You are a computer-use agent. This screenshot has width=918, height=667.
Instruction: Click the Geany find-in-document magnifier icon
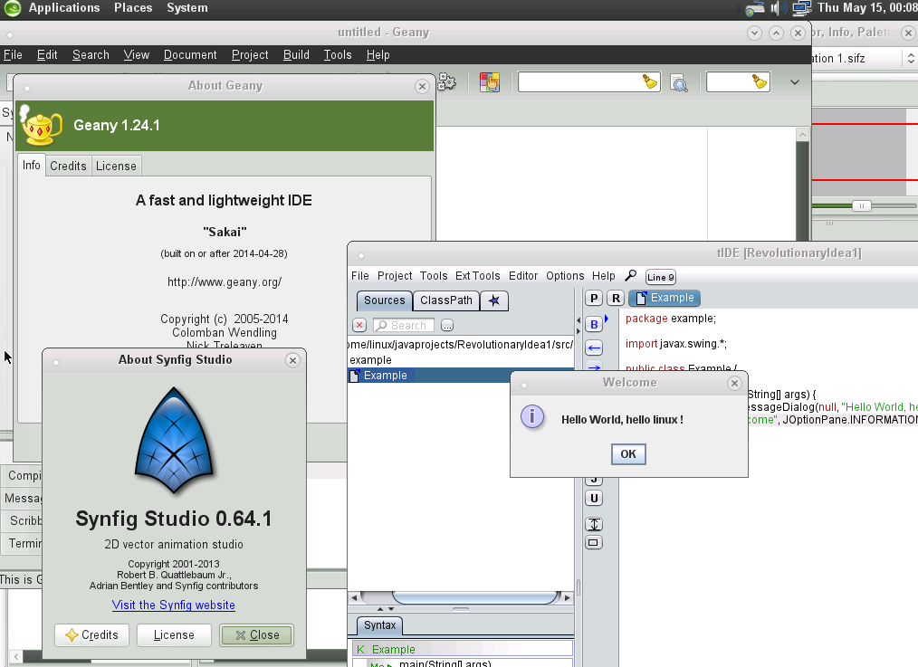pyautogui.click(x=679, y=83)
